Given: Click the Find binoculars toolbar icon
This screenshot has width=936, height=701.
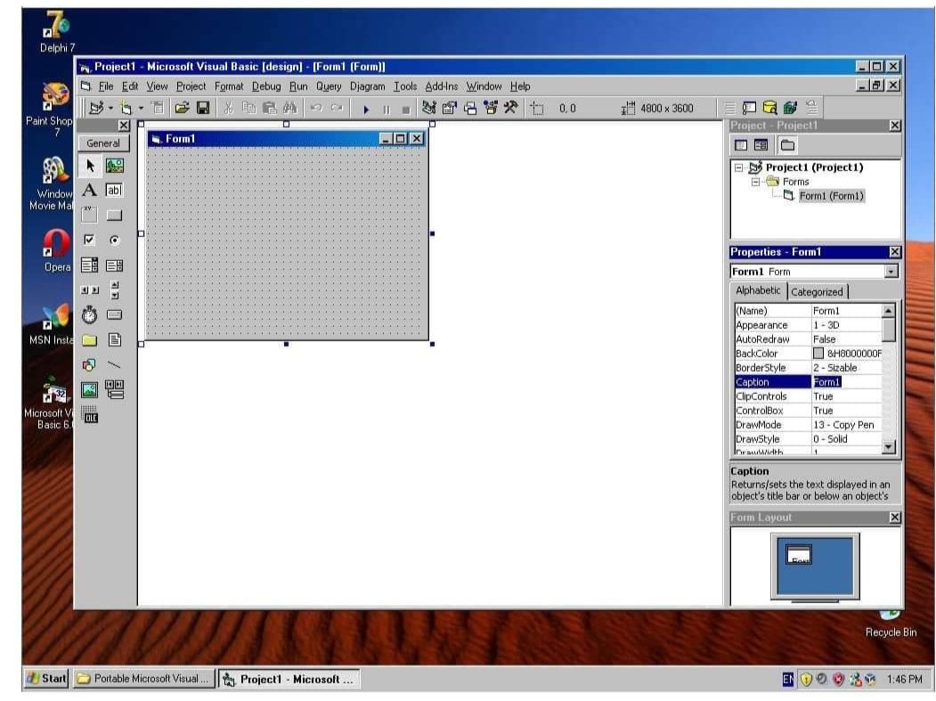Looking at the screenshot, I should tap(289, 108).
